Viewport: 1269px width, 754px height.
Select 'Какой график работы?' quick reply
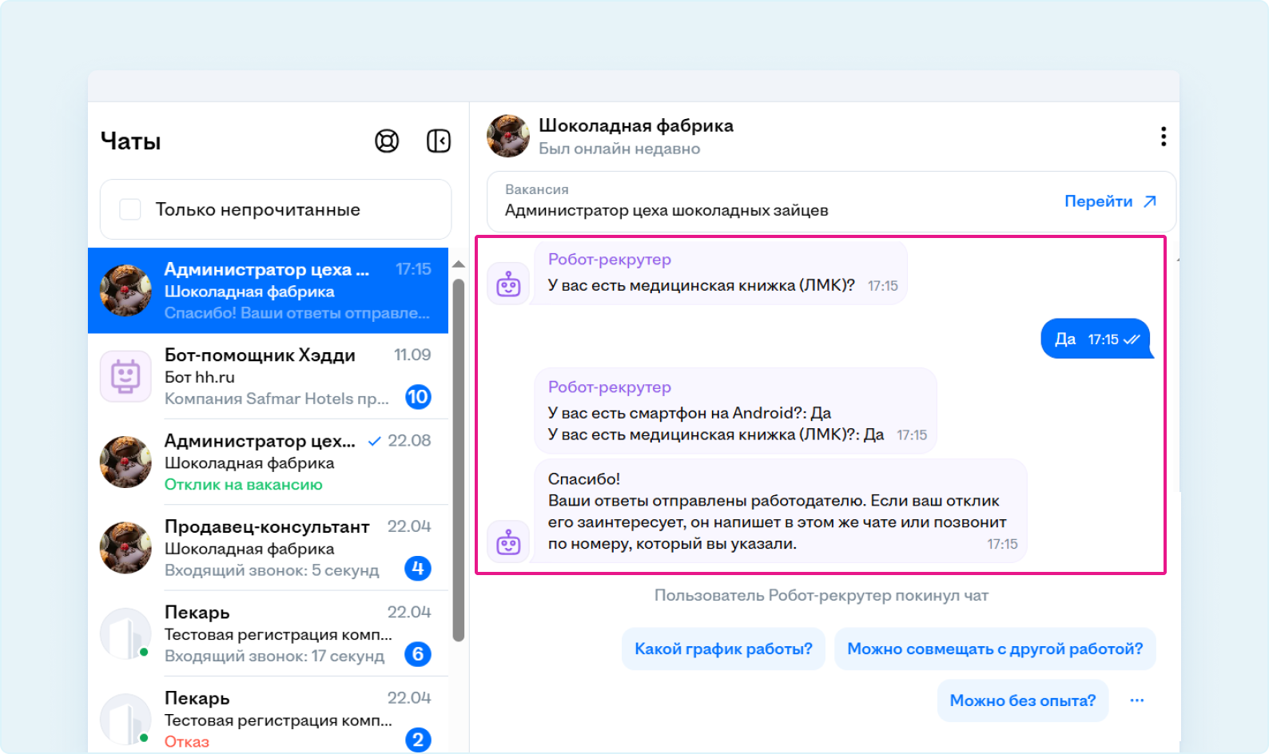pos(723,649)
